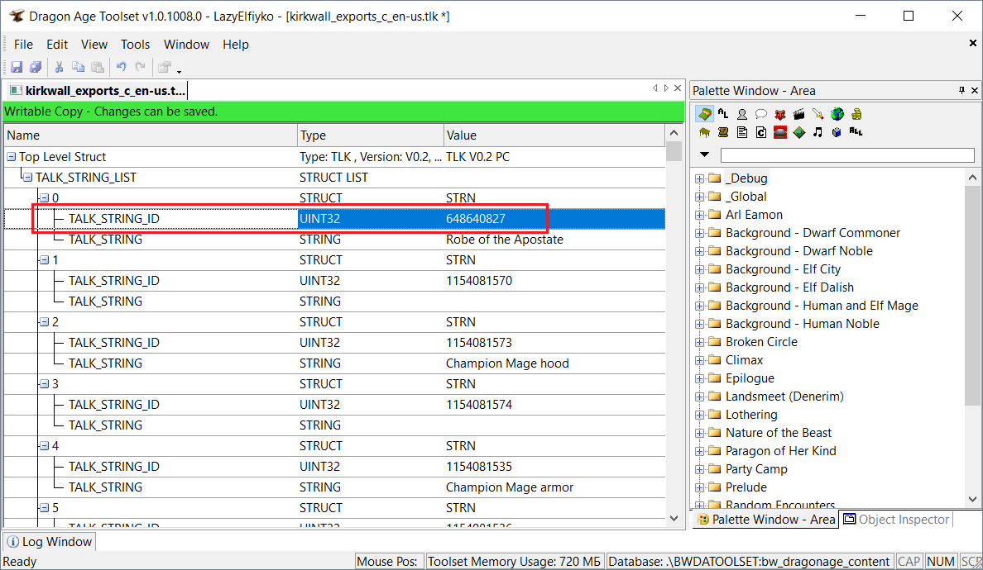Select the Plot scroll palette icon
Viewport: 983px width, 570px height.
(x=723, y=132)
